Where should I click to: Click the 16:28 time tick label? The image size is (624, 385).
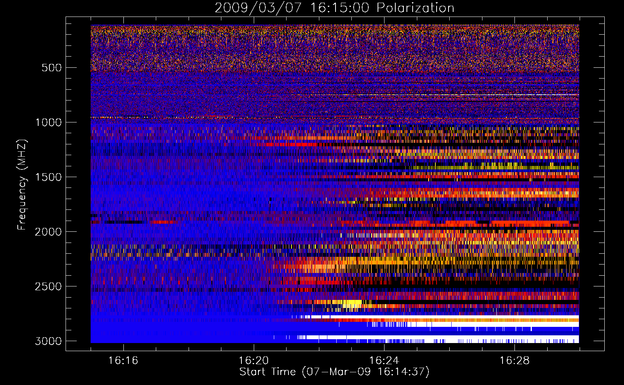pyautogui.click(x=515, y=360)
